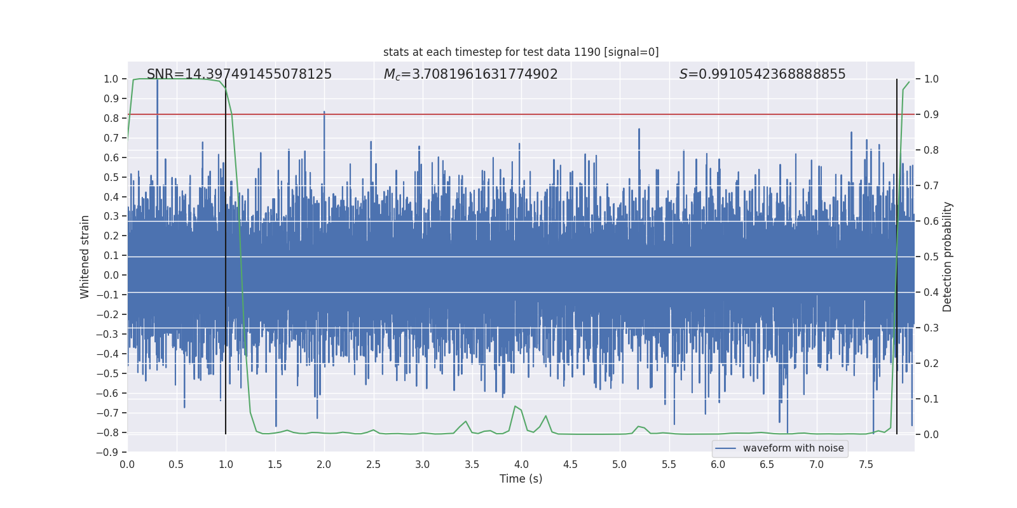This screenshot has height=508, width=1017.
Task: Click the green curve peak near 4.0 s
Action: click(515, 406)
